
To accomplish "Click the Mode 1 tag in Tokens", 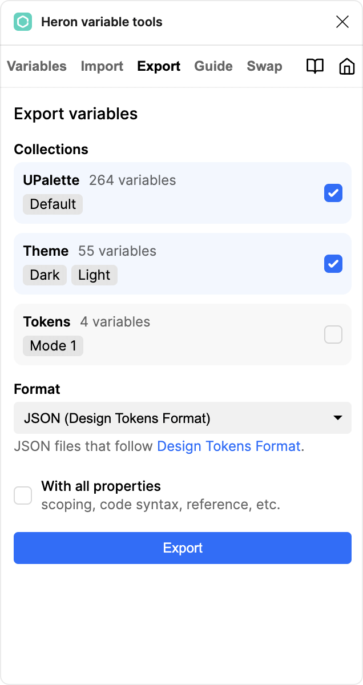I will click(x=53, y=346).
